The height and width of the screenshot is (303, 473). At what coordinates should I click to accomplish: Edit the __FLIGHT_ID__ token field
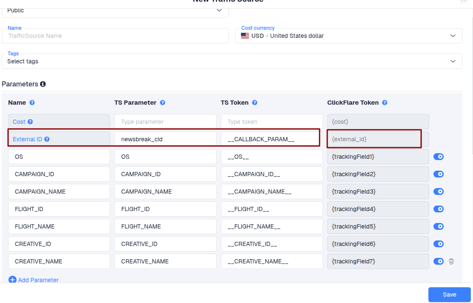click(272, 209)
